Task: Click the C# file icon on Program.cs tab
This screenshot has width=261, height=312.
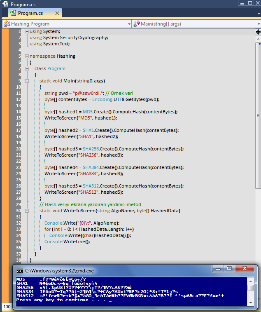Action: 13,13
